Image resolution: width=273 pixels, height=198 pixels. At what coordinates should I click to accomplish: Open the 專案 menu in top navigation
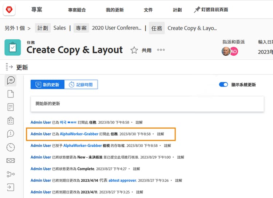pos(37,9)
